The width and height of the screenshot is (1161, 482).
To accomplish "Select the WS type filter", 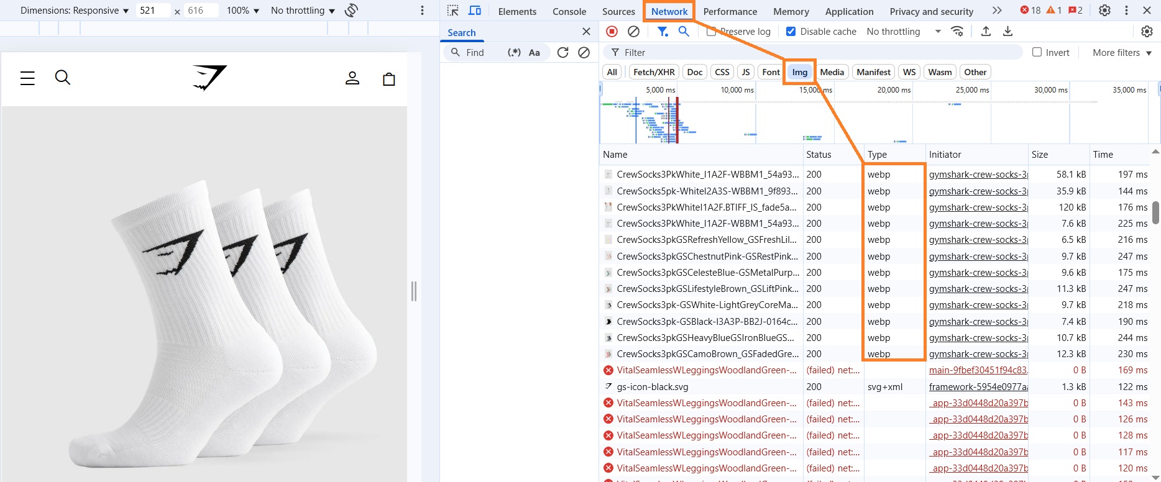I will pos(909,72).
